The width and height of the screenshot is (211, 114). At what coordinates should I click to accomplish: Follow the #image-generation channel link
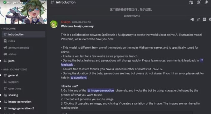[101, 91]
